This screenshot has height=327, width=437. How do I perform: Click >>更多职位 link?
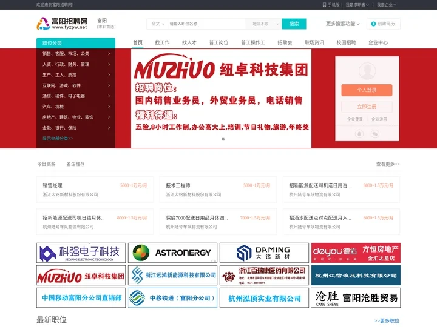(387, 320)
